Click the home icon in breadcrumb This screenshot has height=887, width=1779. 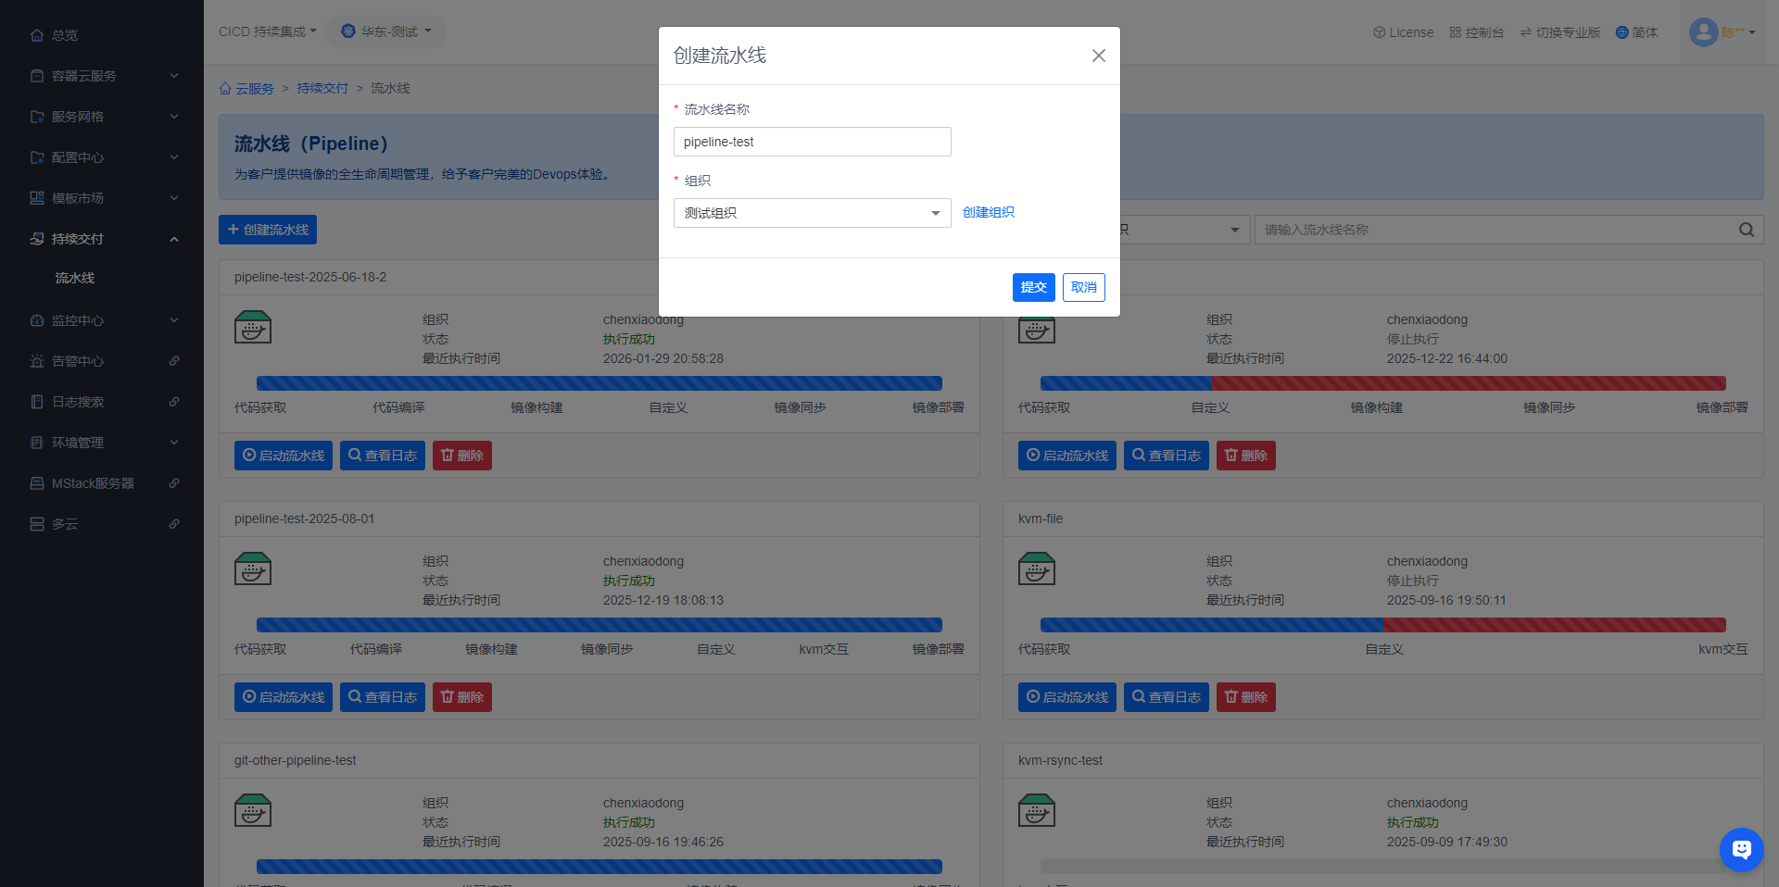coord(225,89)
